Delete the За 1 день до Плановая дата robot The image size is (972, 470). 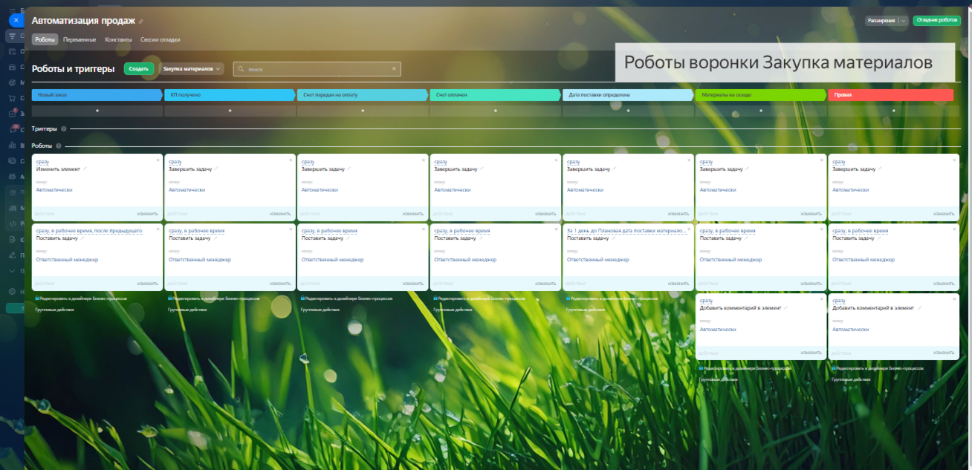(x=689, y=229)
